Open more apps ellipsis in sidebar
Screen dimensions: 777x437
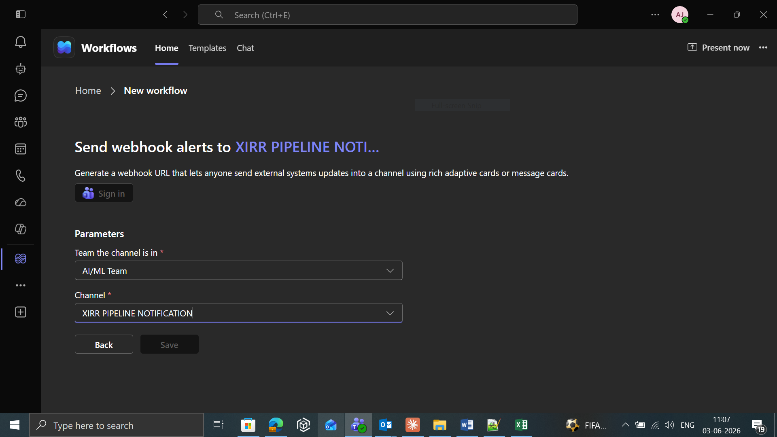[21, 285]
